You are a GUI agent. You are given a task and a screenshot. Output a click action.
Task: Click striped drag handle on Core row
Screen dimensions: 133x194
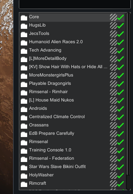pyautogui.click(x=113, y=17)
